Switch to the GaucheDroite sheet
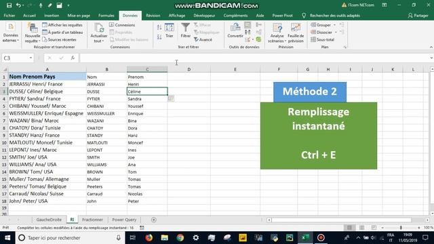This screenshot has width=434, height=244. pos(49,220)
